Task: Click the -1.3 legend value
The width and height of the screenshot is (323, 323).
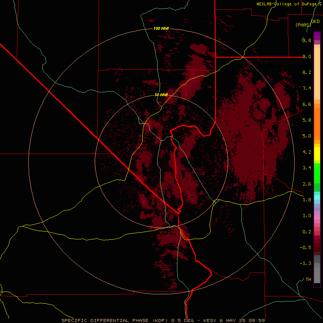Action: click(x=305, y=263)
